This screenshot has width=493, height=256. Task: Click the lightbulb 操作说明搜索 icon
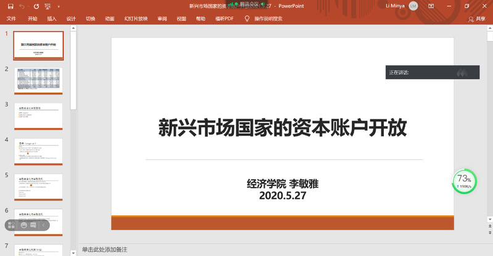[248, 19]
